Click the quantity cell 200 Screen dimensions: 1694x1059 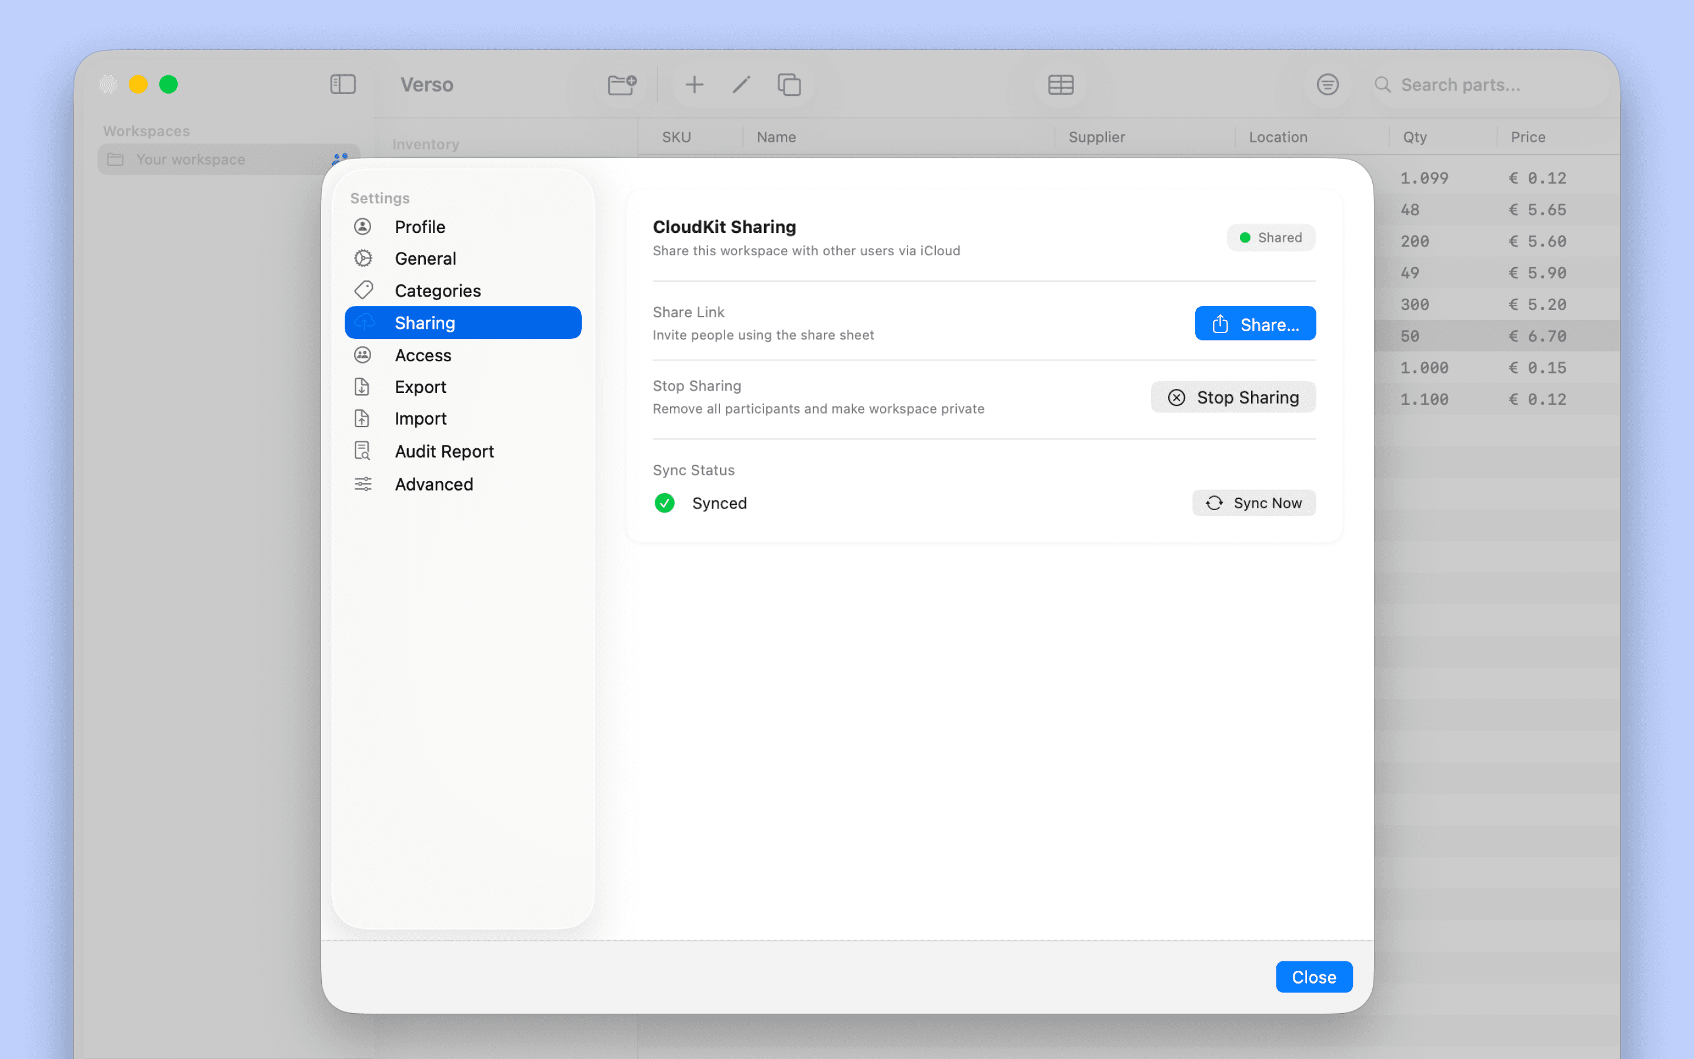[x=1414, y=242]
